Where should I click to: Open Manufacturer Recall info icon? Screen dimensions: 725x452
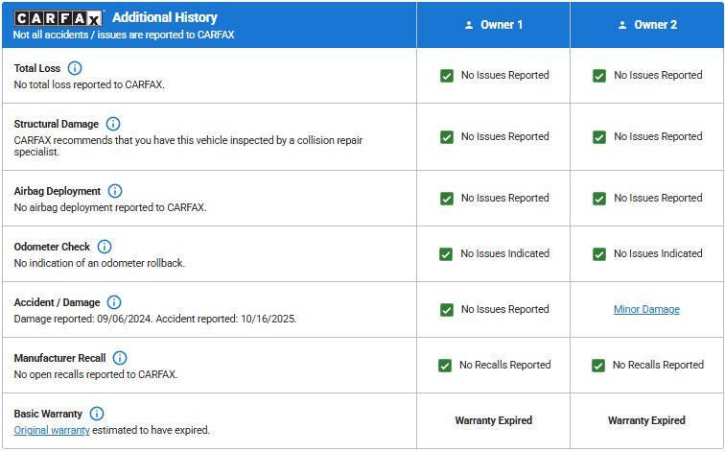click(x=120, y=358)
